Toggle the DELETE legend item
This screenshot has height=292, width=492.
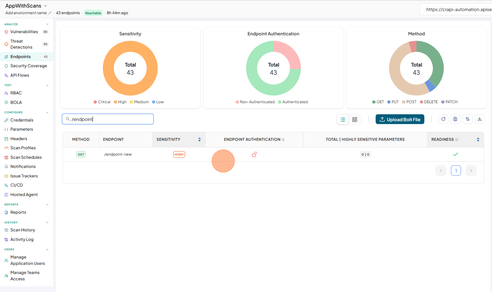429,102
